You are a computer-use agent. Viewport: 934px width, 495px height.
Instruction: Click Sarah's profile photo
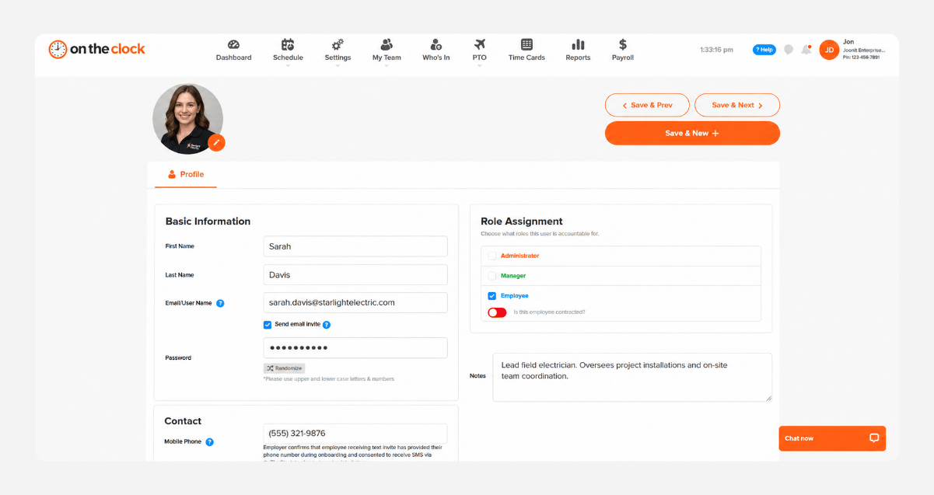[x=187, y=119]
